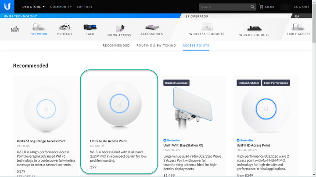Open UniFi HD Access Point image
Image resolution: width=316 pixels, height=177 pixels.
[266, 109]
